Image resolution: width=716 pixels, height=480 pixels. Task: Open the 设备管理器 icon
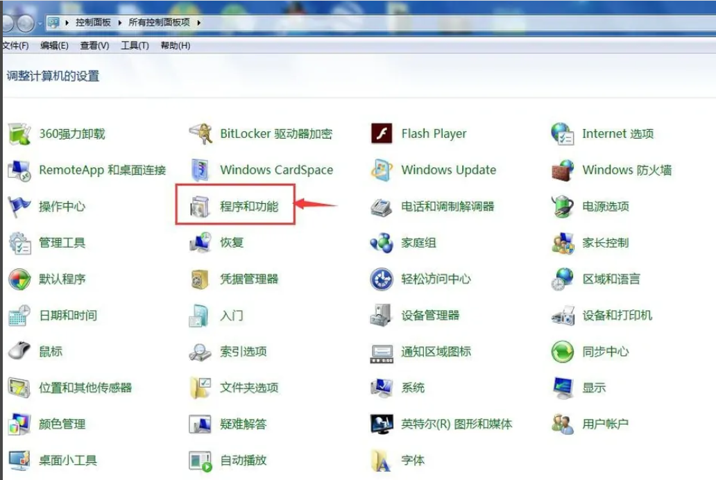coord(381,315)
